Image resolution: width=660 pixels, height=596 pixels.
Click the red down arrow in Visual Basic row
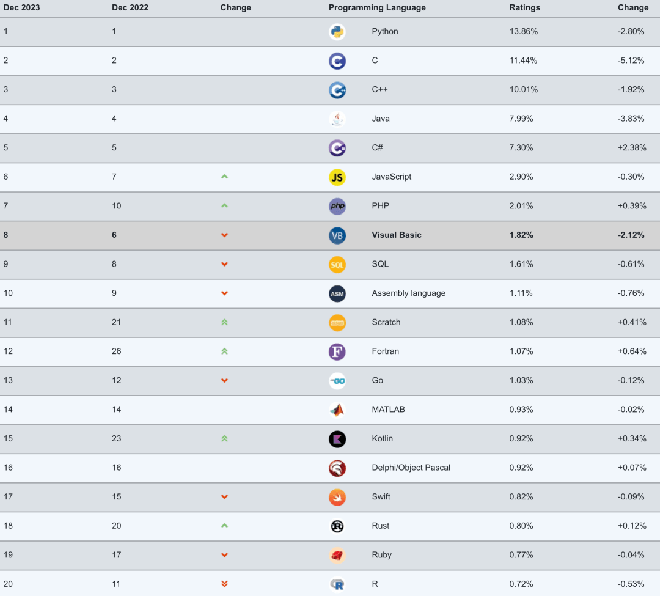coord(224,235)
